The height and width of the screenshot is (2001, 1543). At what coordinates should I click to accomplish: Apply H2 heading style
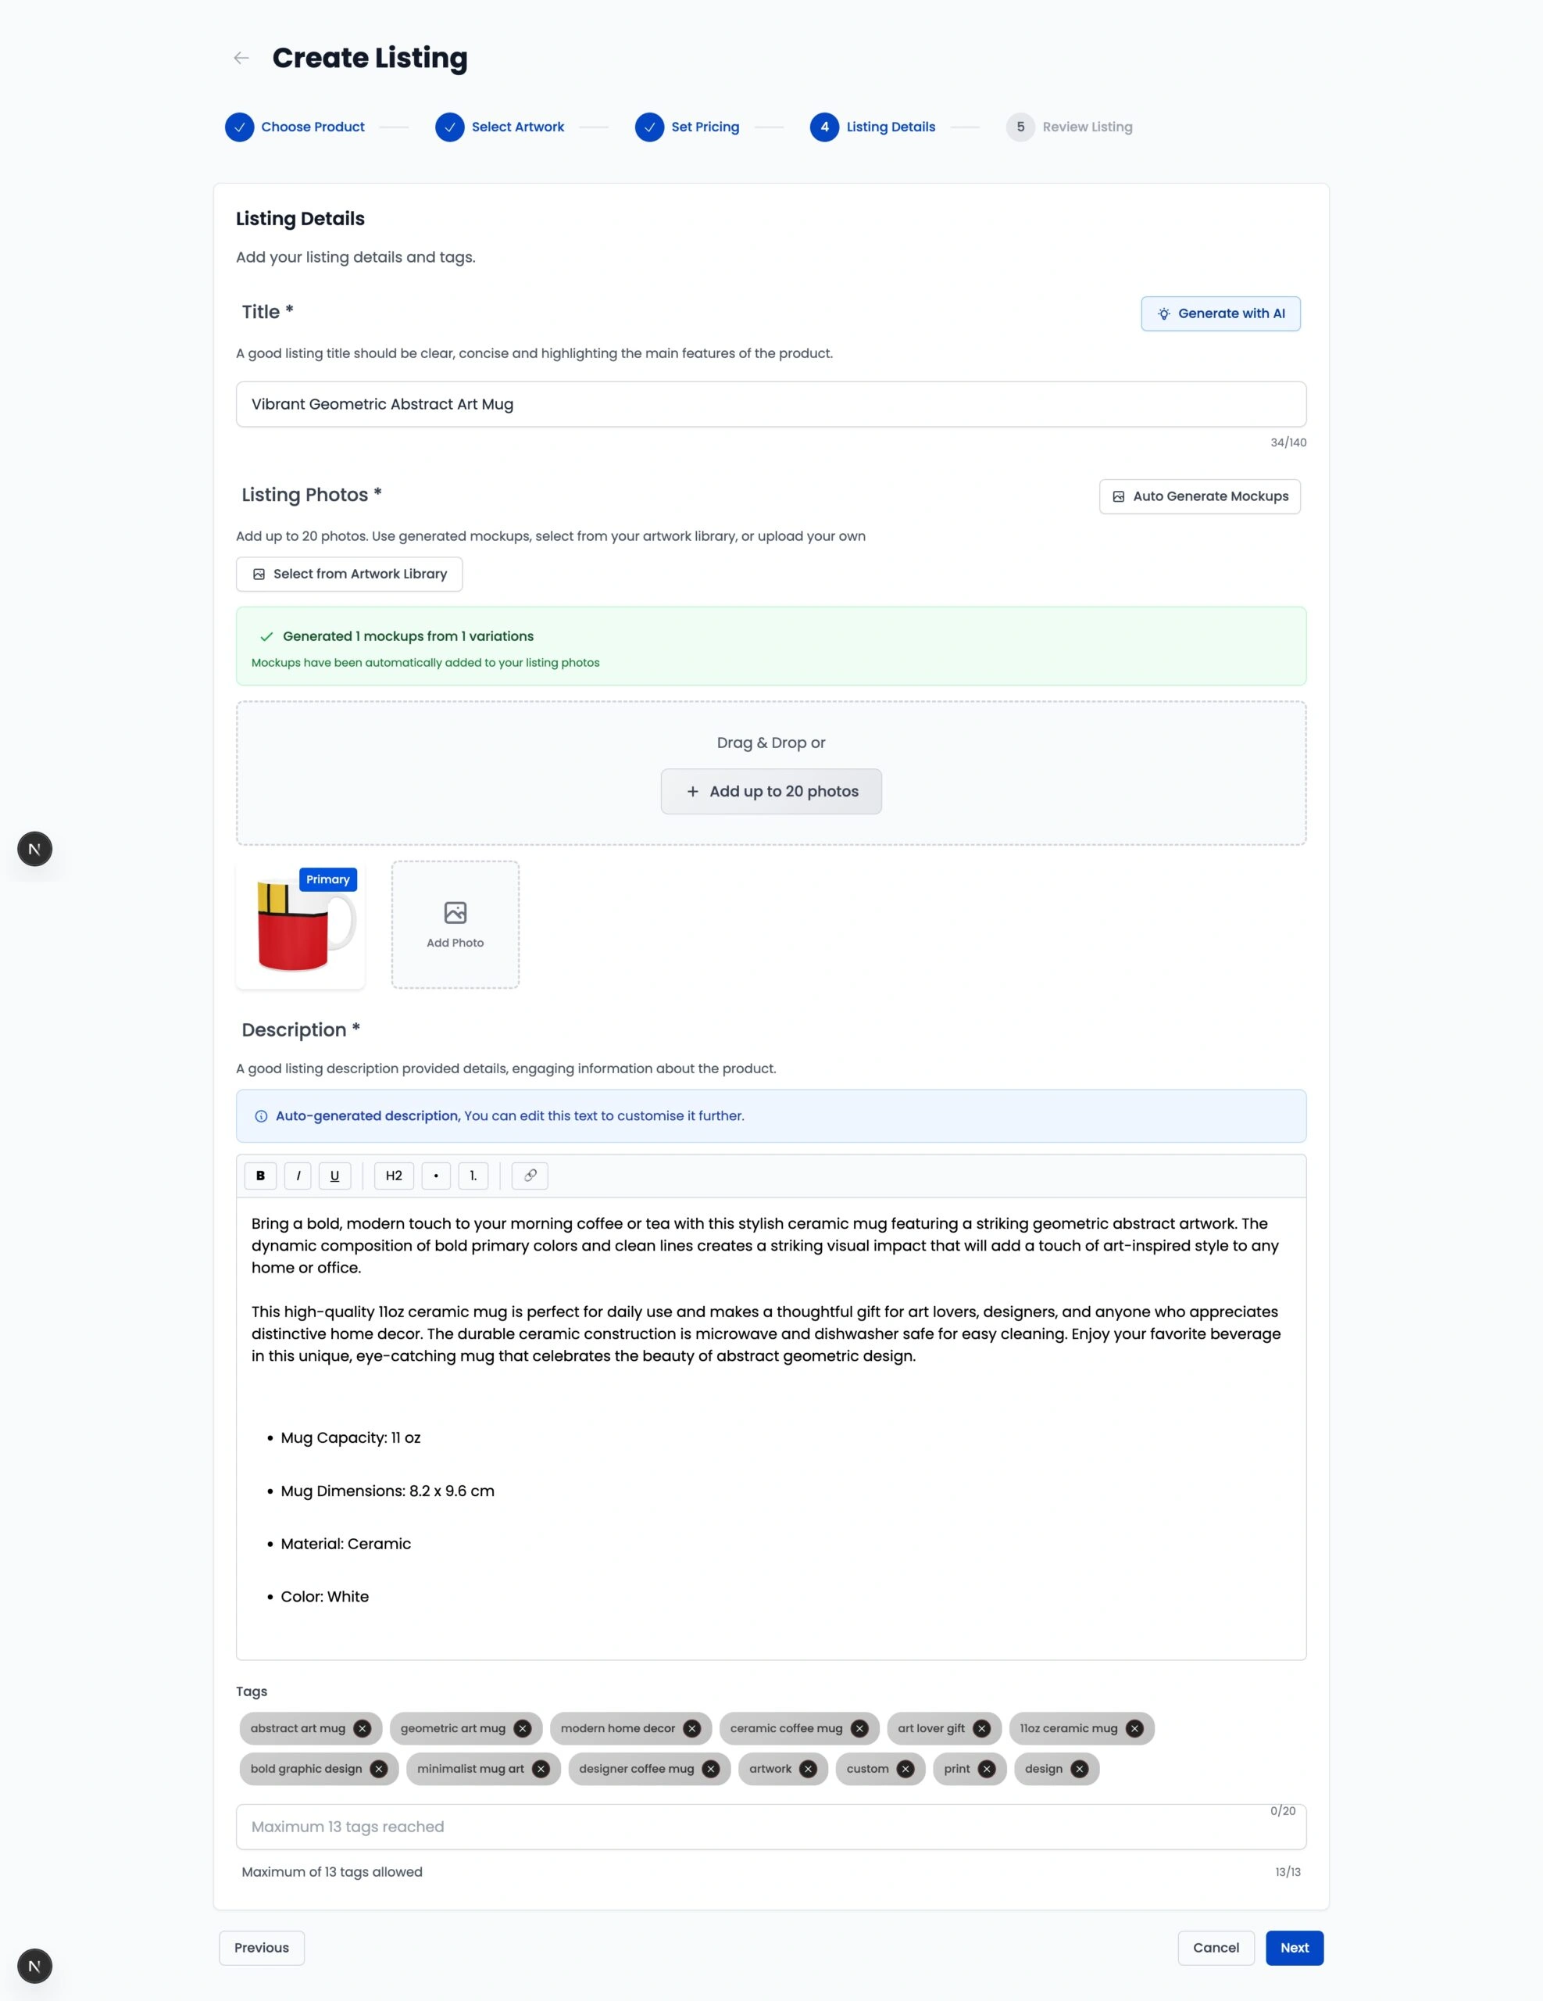click(393, 1176)
